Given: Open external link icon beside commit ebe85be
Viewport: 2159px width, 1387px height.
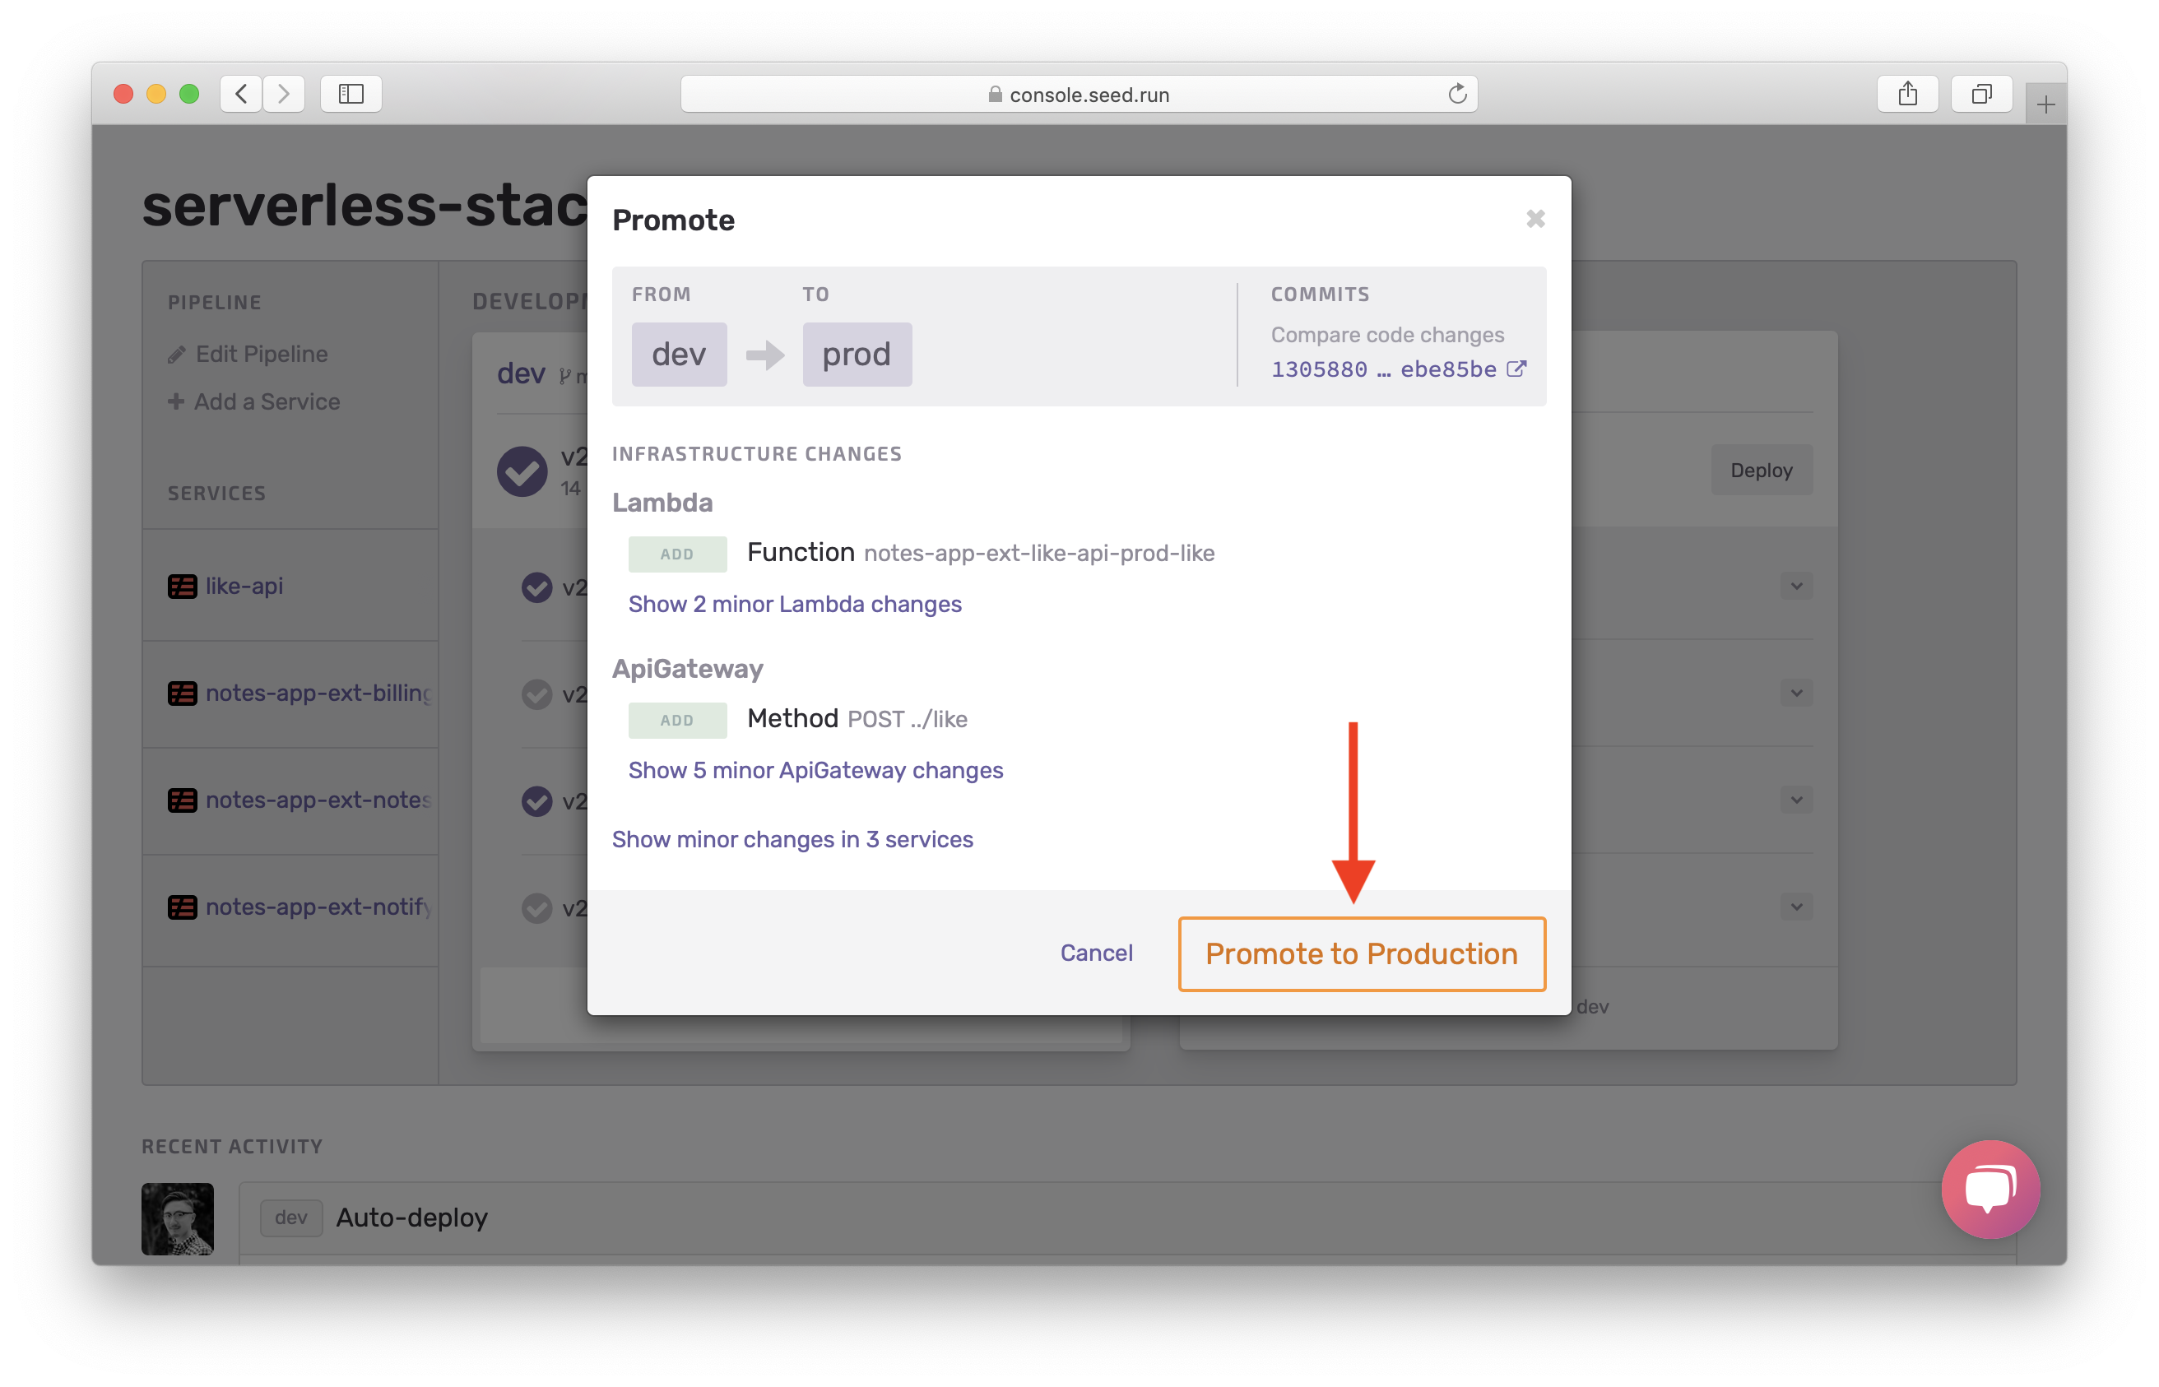Looking at the screenshot, I should coord(1516,369).
